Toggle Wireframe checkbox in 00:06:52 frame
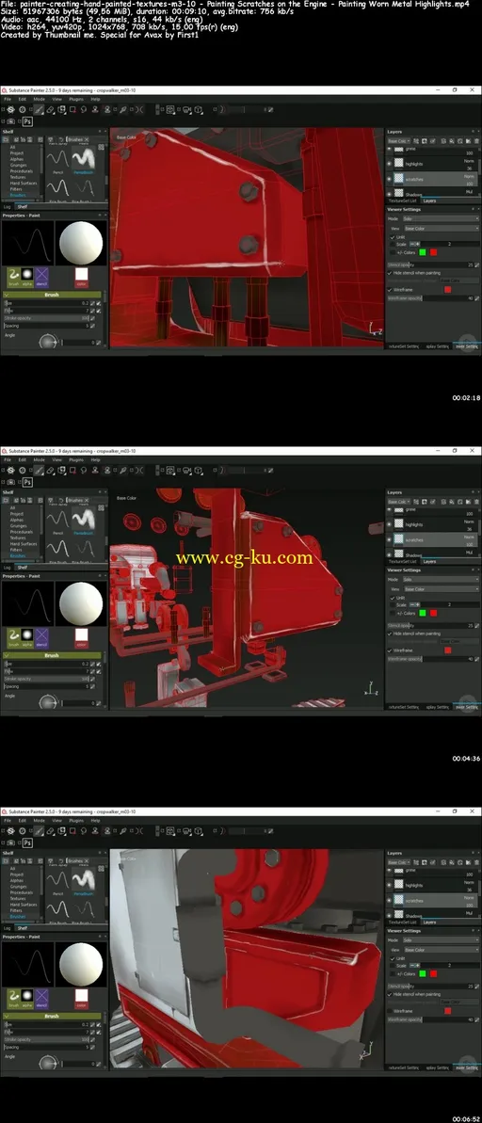The width and height of the screenshot is (482, 1123). click(x=390, y=1012)
